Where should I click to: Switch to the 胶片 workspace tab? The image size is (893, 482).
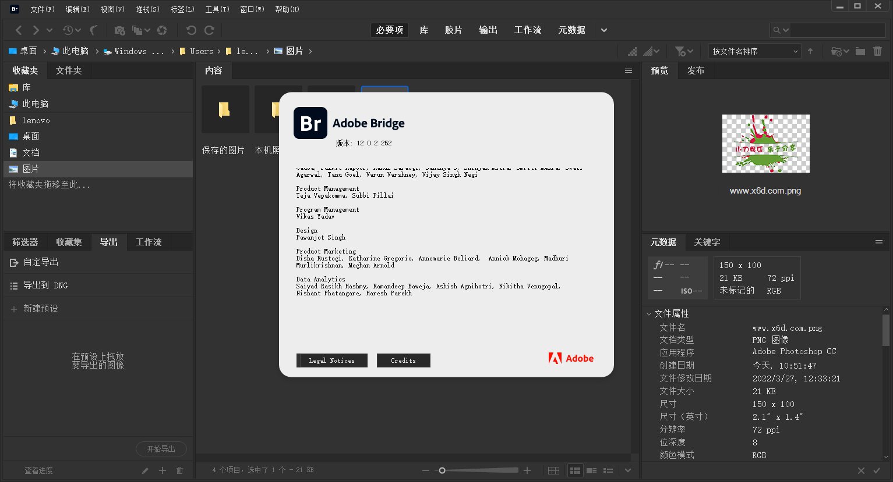click(453, 30)
